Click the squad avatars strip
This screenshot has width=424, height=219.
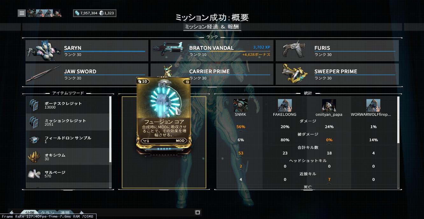[44, 13]
